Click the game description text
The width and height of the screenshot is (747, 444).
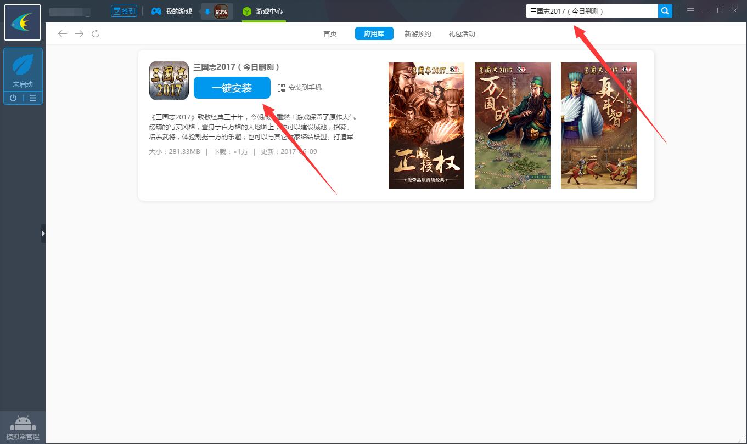coord(252,127)
